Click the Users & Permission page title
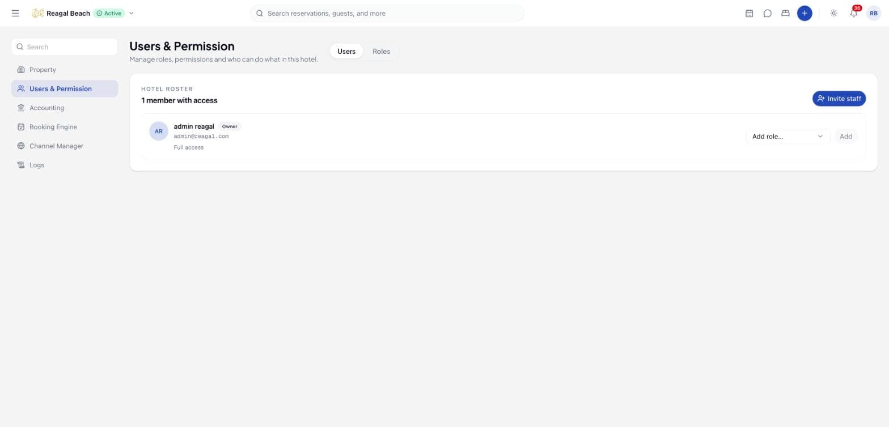889x427 pixels. pyautogui.click(x=182, y=46)
